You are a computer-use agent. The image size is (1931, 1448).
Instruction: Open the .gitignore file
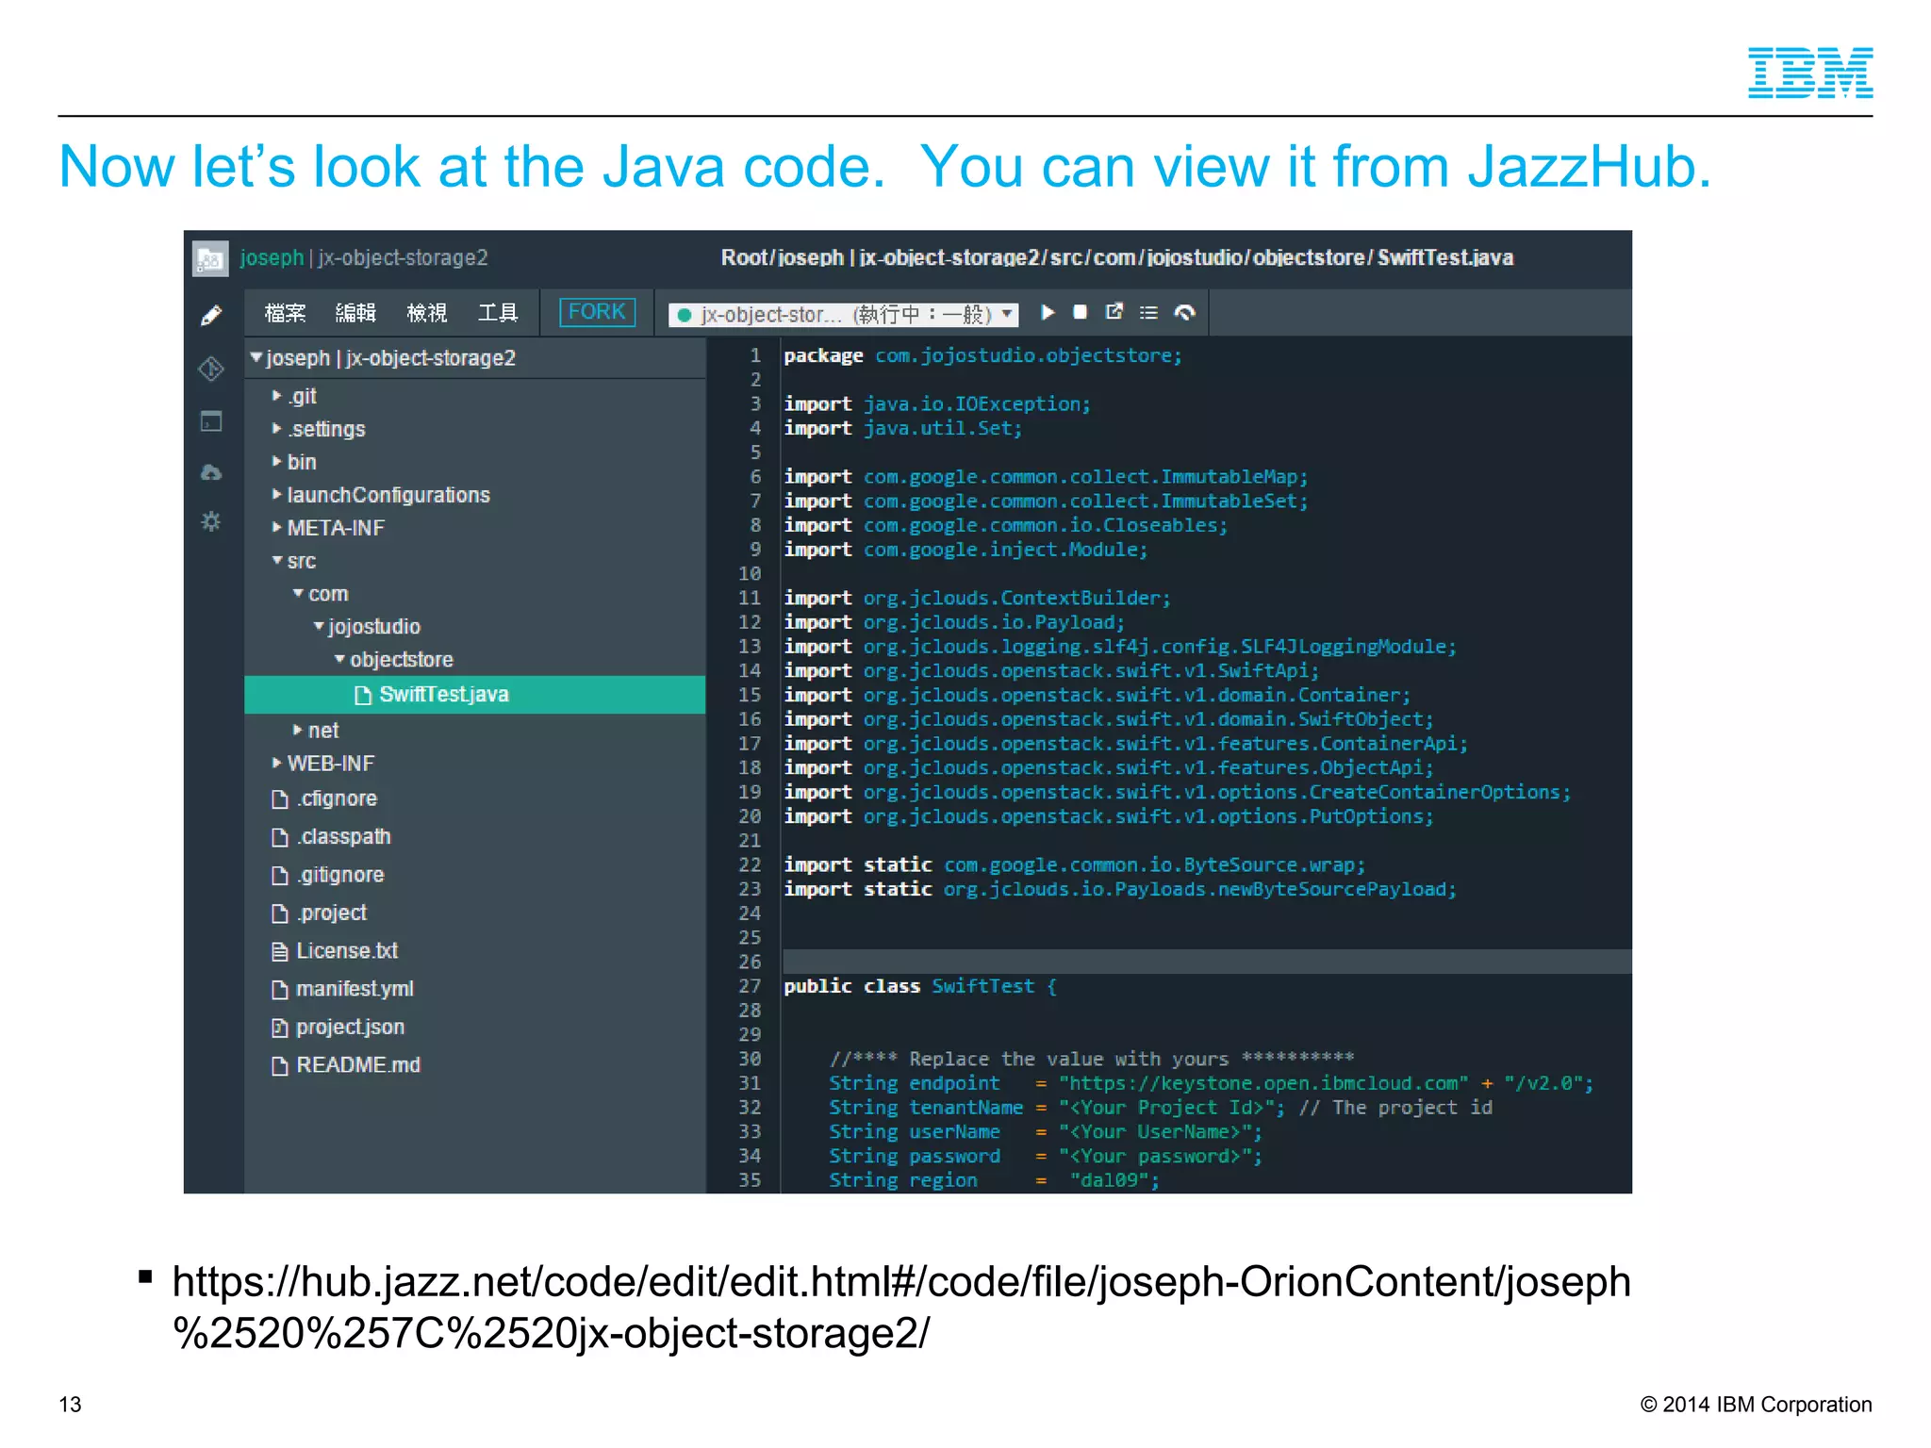[x=340, y=875]
